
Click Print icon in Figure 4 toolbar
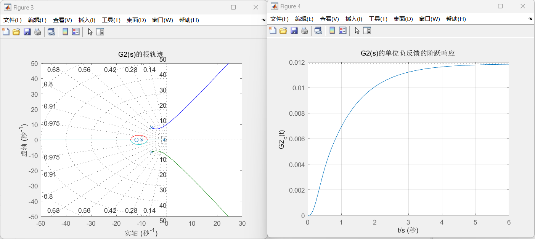(304, 31)
